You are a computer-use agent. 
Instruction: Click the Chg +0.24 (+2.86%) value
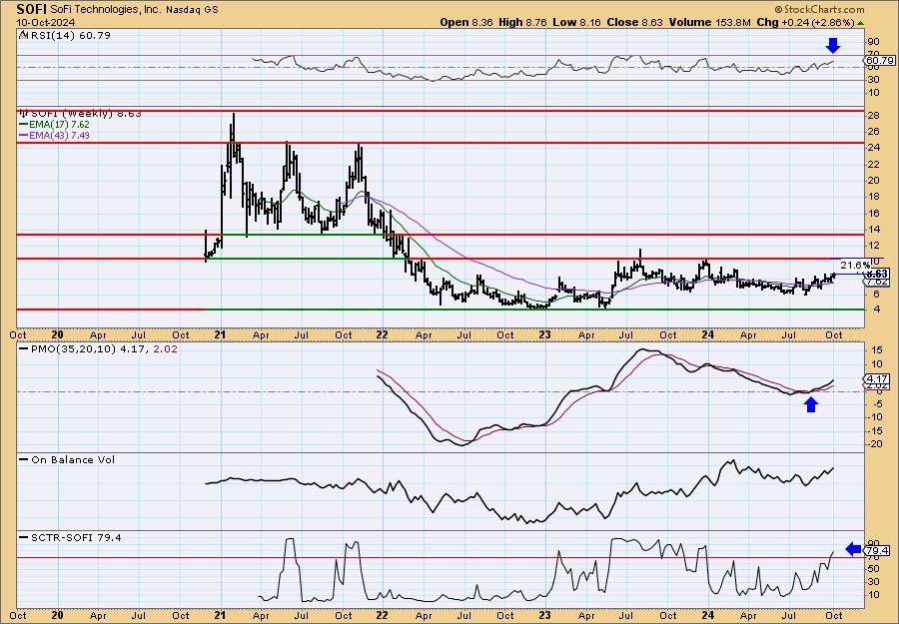tap(805, 22)
